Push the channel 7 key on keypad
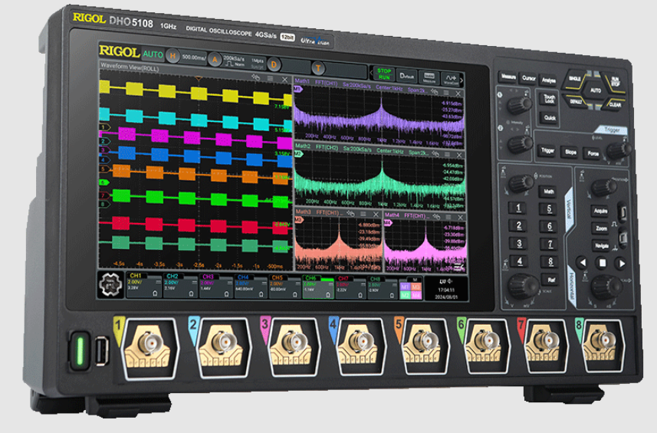657x433 pixels. (550, 244)
